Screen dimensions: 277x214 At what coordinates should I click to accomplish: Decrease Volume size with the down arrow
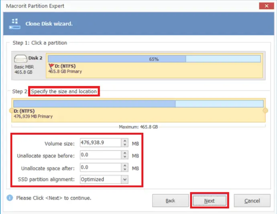(125, 145)
